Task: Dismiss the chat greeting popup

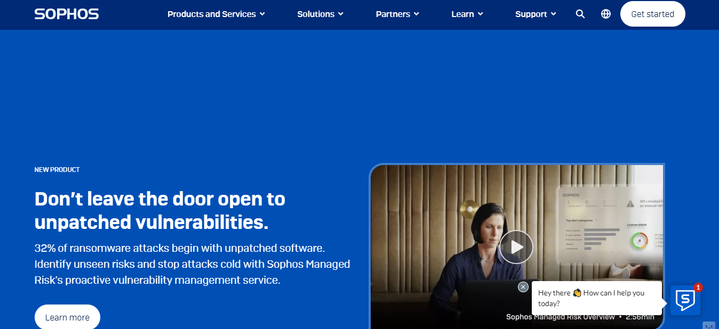Action: click(x=523, y=287)
